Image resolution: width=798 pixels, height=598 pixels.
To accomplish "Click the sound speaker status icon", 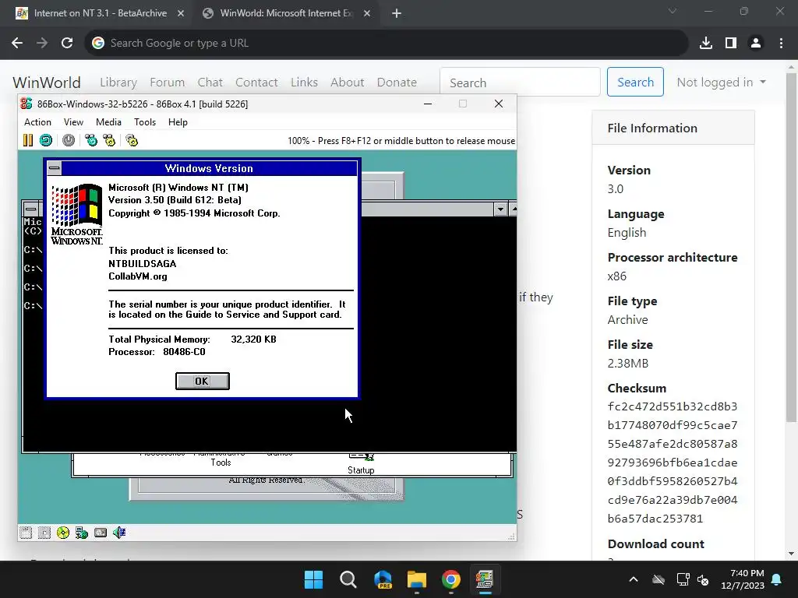I will (x=119, y=533).
